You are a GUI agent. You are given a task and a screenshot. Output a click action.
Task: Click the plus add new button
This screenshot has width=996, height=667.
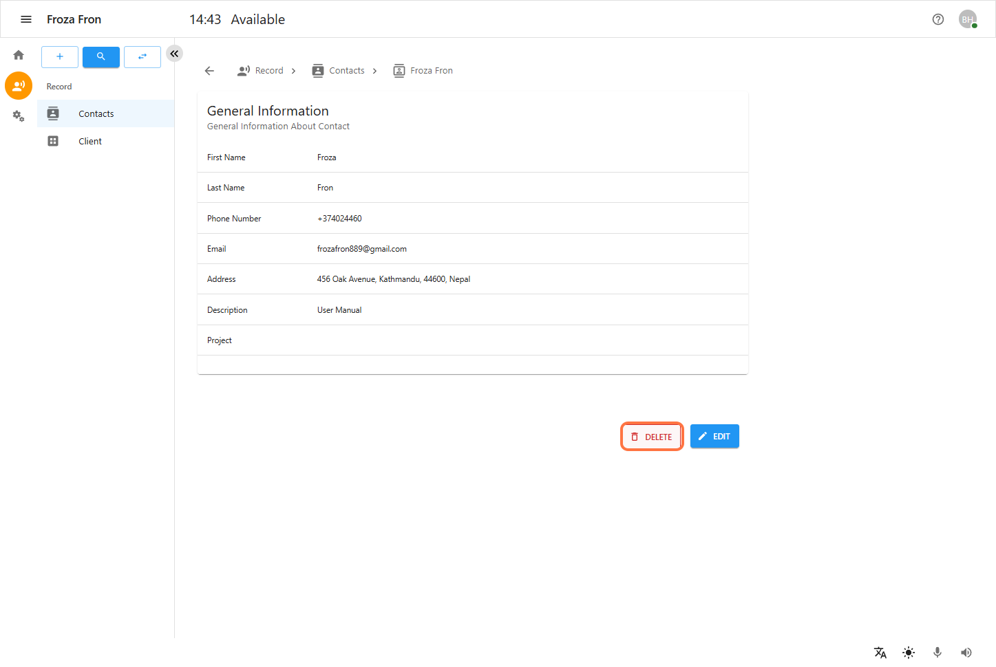pos(60,57)
